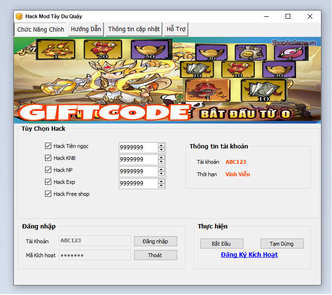The image size is (332, 295).
Task: Close the Hack Mod Tây Du Quậy window
Action: [310, 16]
